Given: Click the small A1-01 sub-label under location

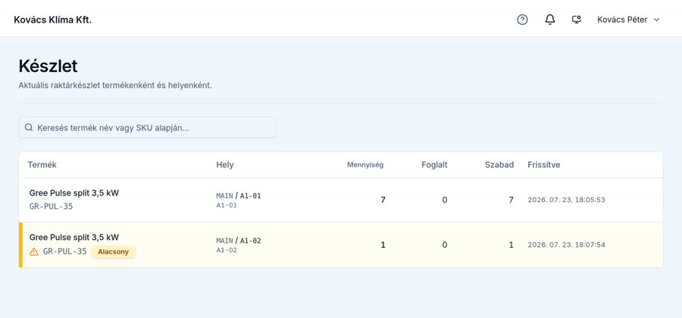Looking at the screenshot, I should (226, 205).
